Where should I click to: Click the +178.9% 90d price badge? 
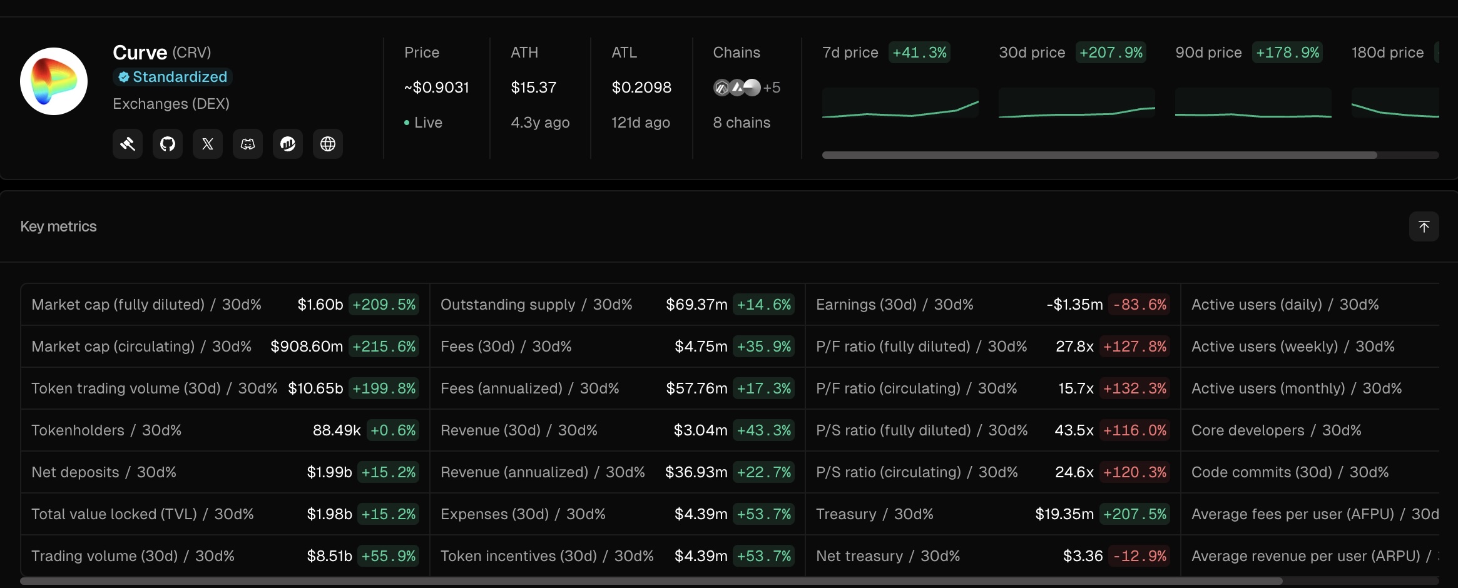coord(1288,53)
